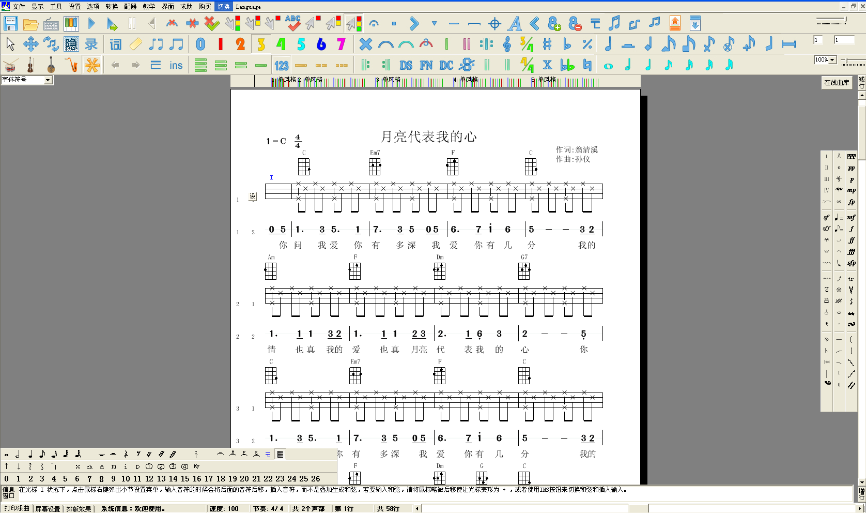Insert the FN marker
The width and height of the screenshot is (866, 513).
point(426,65)
